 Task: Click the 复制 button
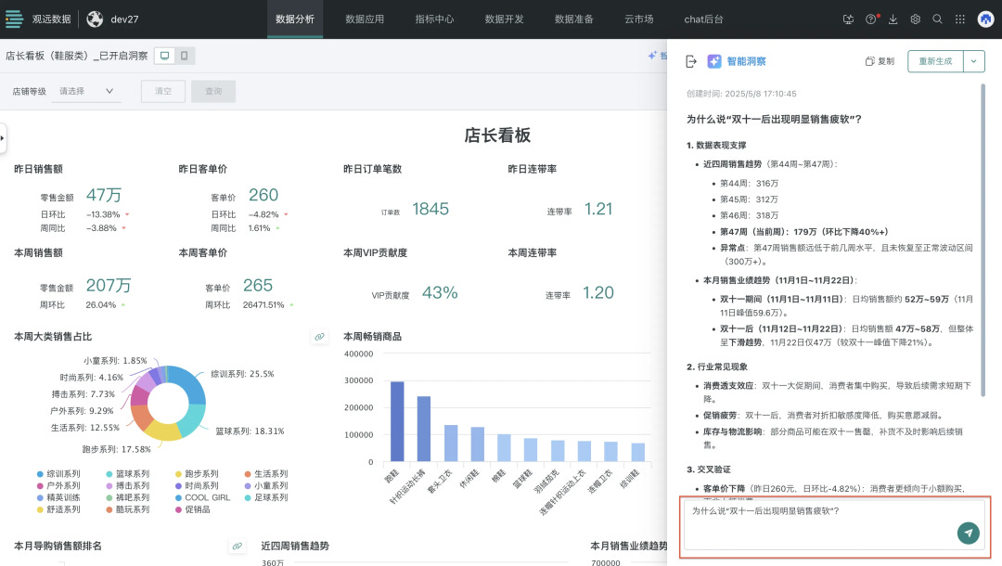coord(880,61)
